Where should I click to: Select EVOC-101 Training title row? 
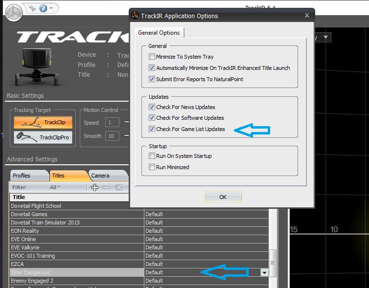(x=77, y=256)
